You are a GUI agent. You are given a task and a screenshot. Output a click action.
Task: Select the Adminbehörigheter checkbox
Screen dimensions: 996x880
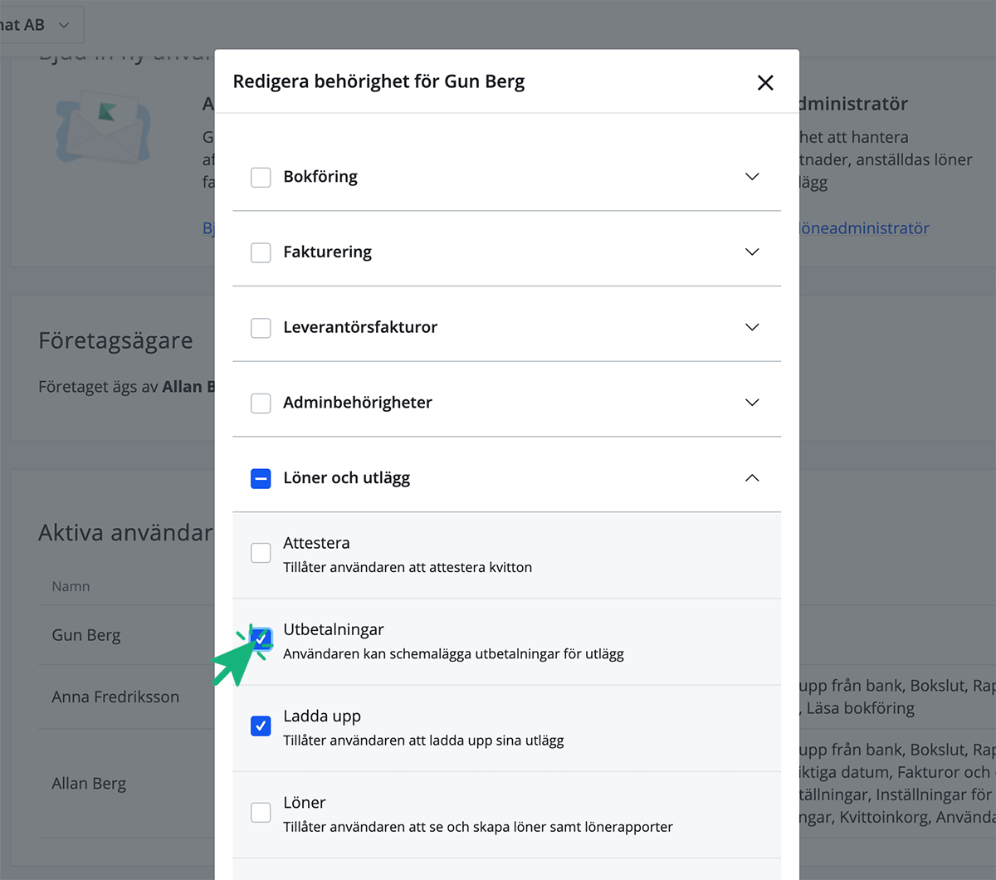[261, 403]
